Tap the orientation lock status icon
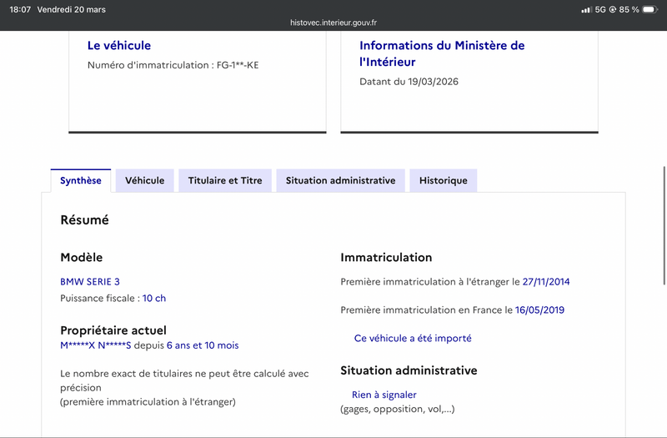This screenshot has width=667, height=438. (x=613, y=9)
